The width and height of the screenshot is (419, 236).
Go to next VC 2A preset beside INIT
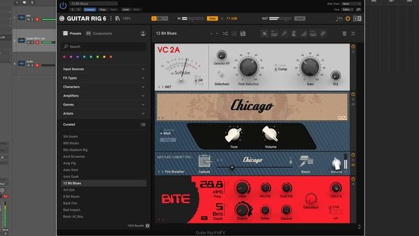(x=162, y=87)
